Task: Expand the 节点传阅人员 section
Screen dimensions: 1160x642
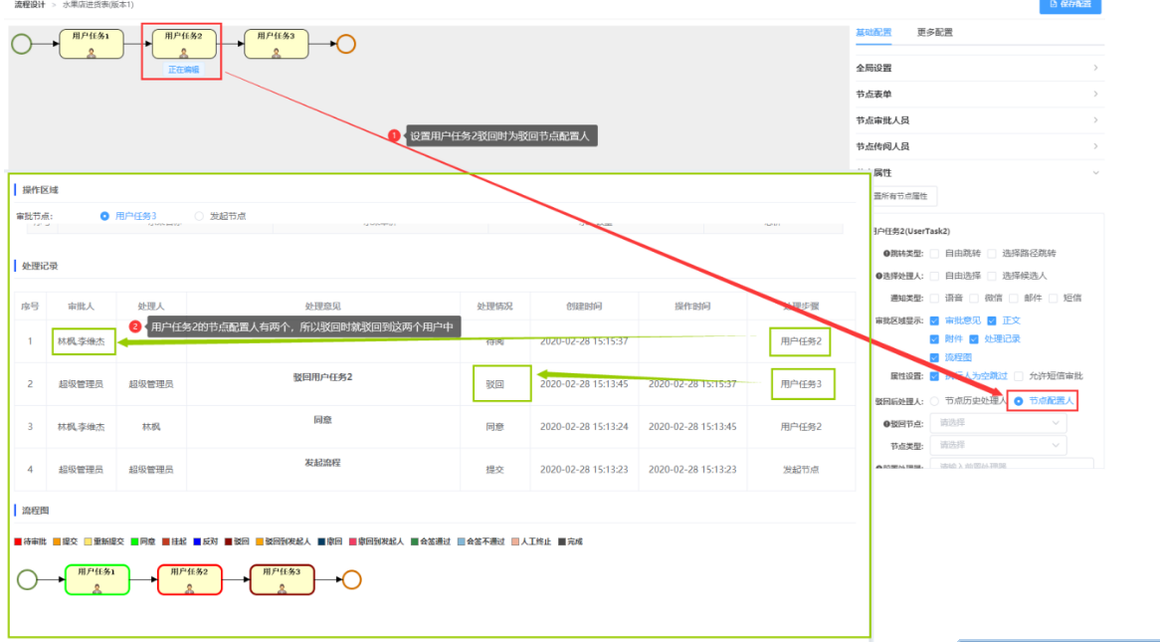Action: click(980, 146)
